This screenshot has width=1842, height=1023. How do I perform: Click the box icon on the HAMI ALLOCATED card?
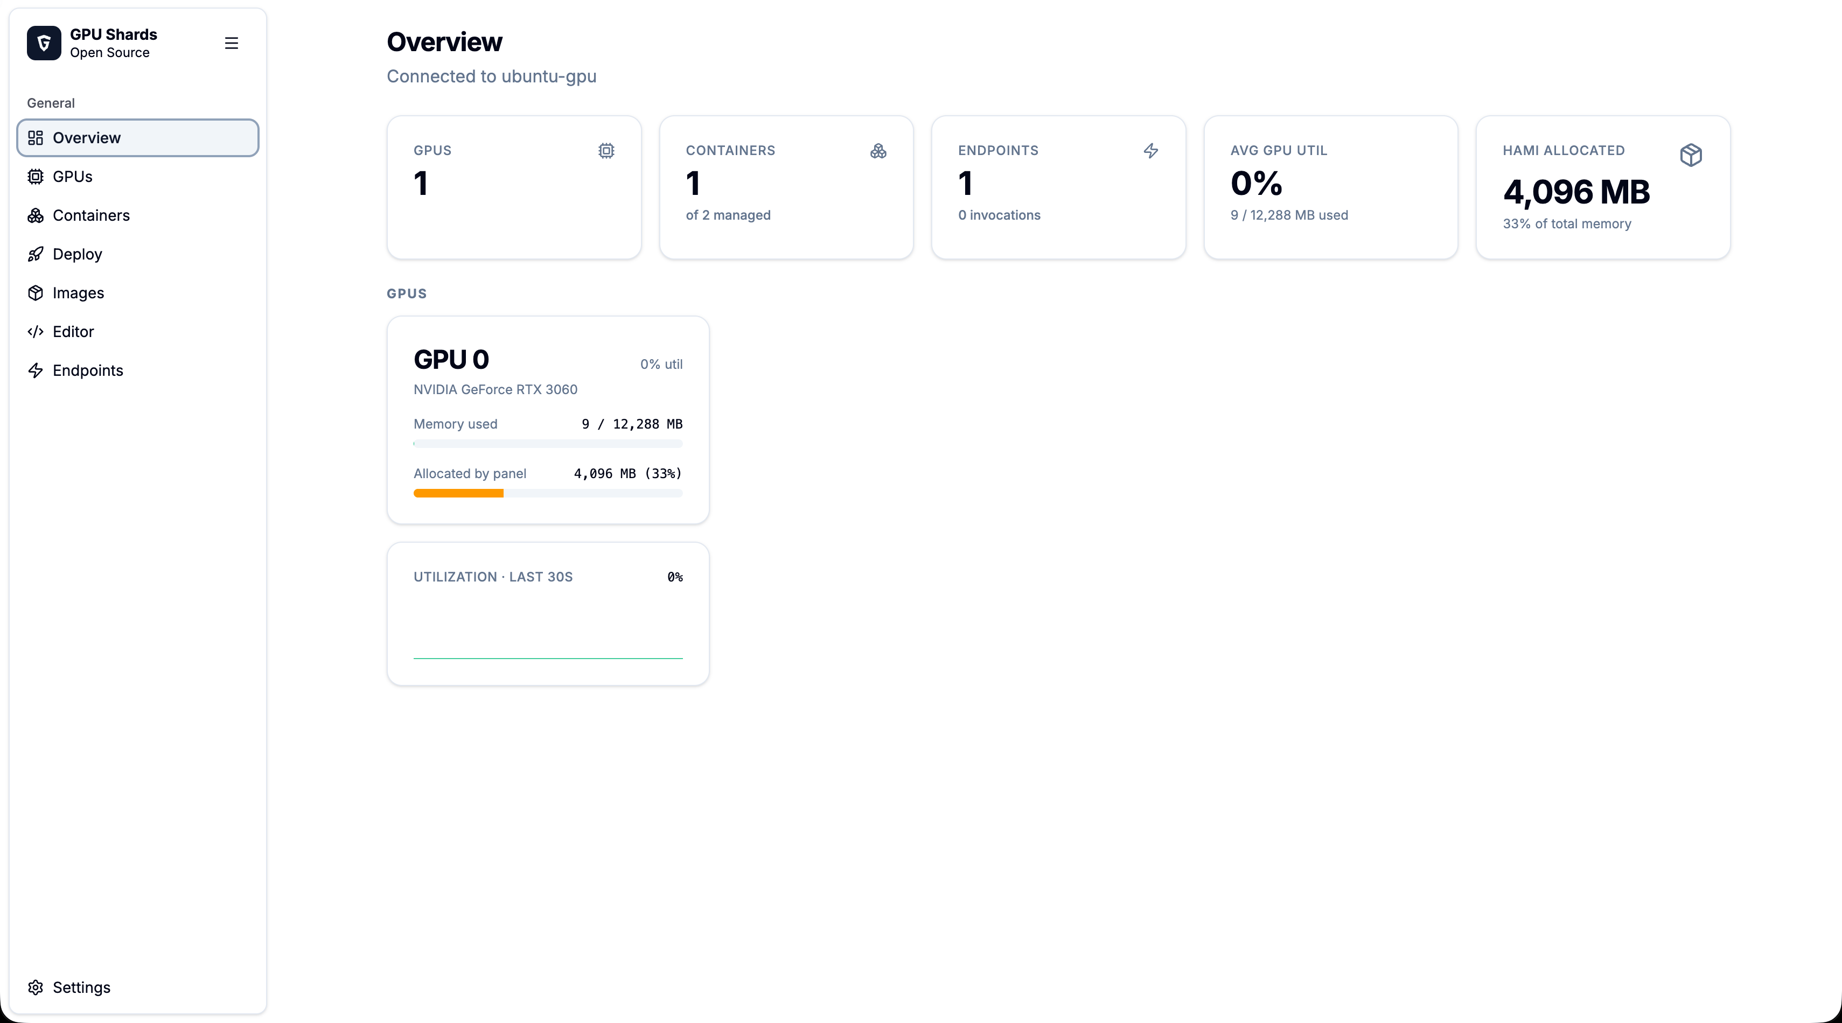tap(1691, 155)
